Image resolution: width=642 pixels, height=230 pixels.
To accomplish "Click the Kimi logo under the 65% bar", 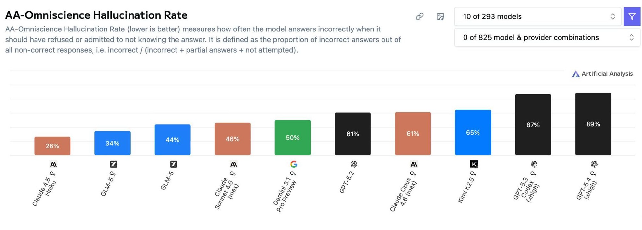I will coord(474,164).
